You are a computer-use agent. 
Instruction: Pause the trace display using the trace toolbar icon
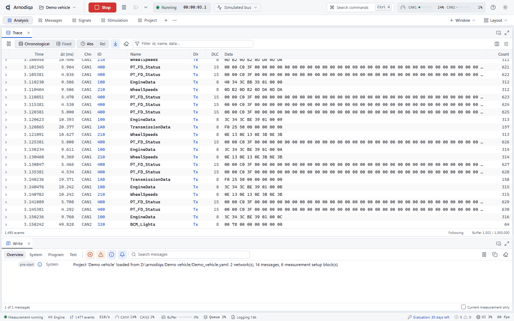click(9, 44)
